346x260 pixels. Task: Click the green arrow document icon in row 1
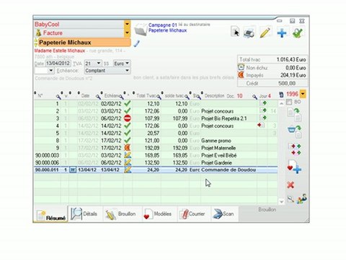[x=263, y=103]
